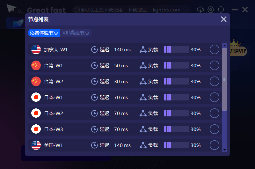Click the load network icon for 台湾-W2
The height and width of the screenshot is (169, 255).
point(143,82)
